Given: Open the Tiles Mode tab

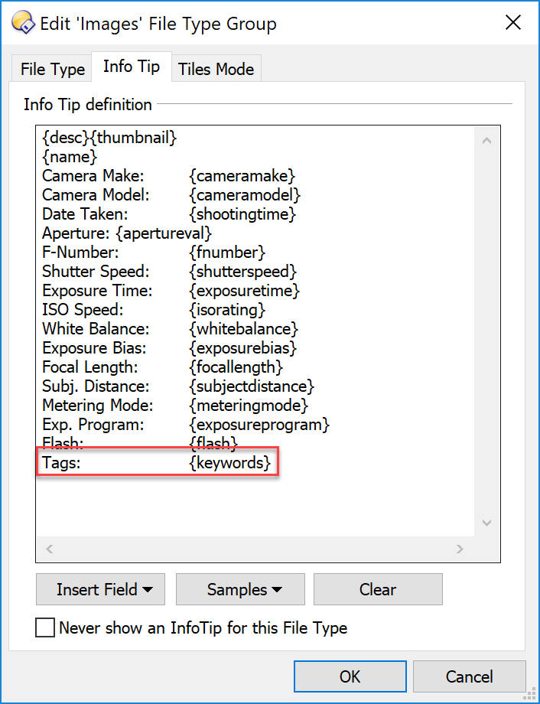Looking at the screenshot, I should point(216,69).
